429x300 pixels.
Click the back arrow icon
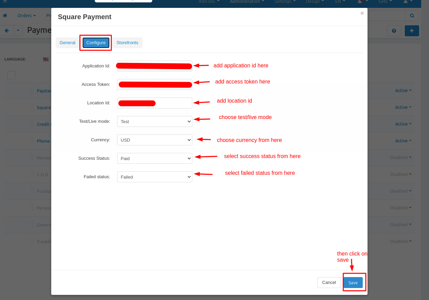7,30
